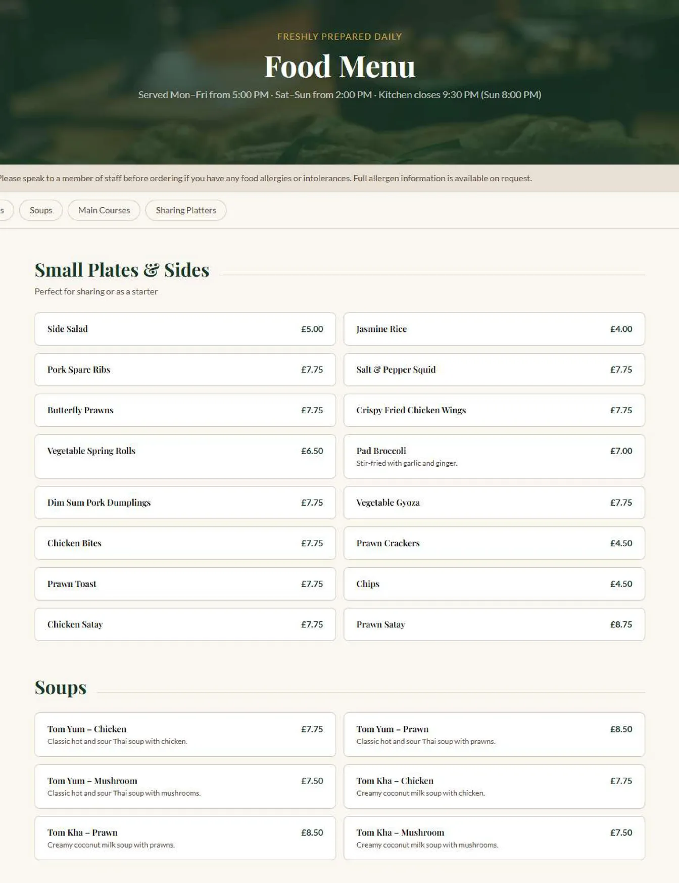
Task: Select the 'Vegetable Gyoza' item name
Action: (388, 503)
